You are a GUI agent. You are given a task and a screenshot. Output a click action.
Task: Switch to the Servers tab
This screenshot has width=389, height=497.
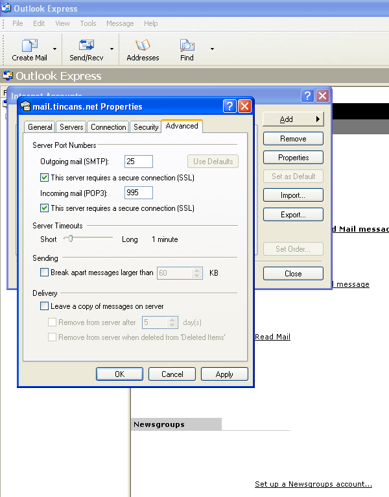click(71, 127)
